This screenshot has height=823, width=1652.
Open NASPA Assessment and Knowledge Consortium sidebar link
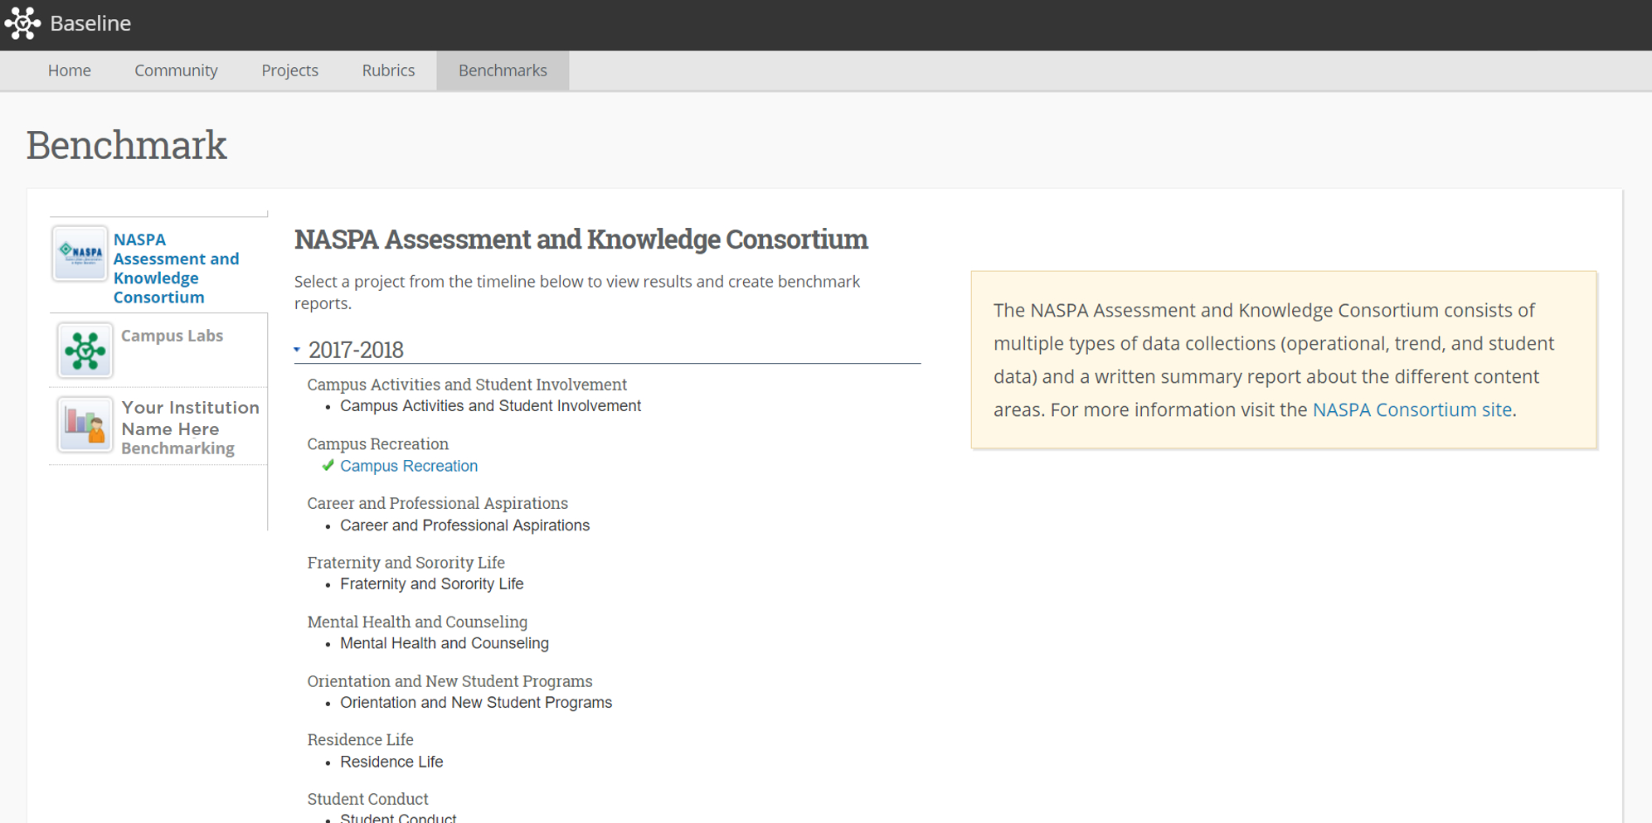[176, 269]
